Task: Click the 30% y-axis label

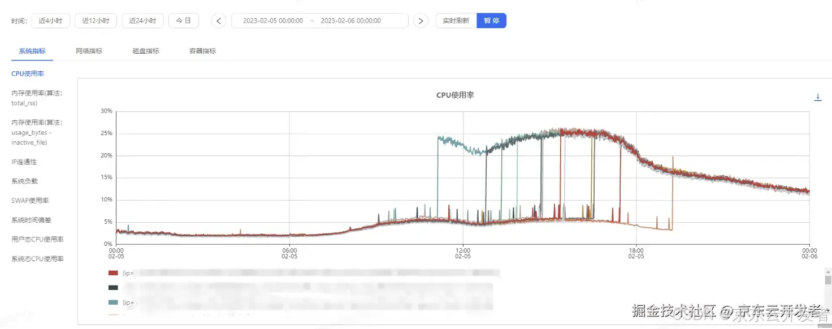Action: point(106,111)
